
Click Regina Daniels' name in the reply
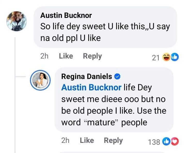click(87, 76)
